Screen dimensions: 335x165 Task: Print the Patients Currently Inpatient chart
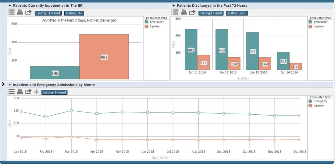[x=20, y=12]
